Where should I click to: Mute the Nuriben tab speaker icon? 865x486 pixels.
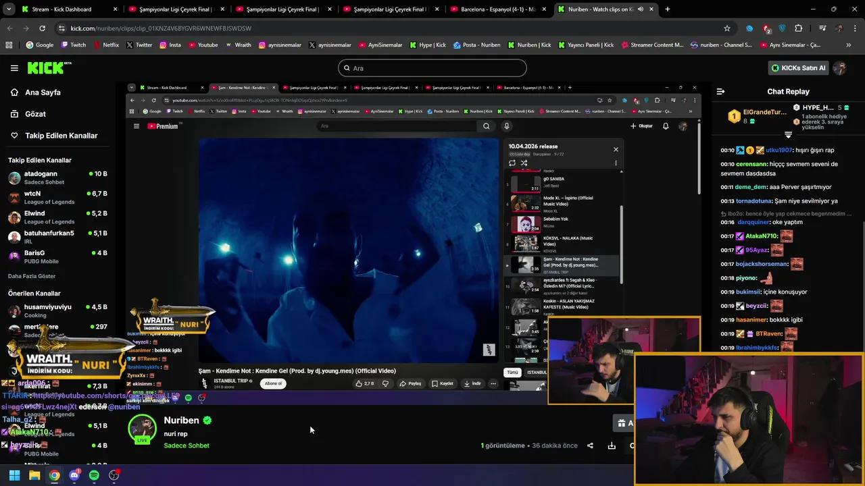(x=640, y=9)
